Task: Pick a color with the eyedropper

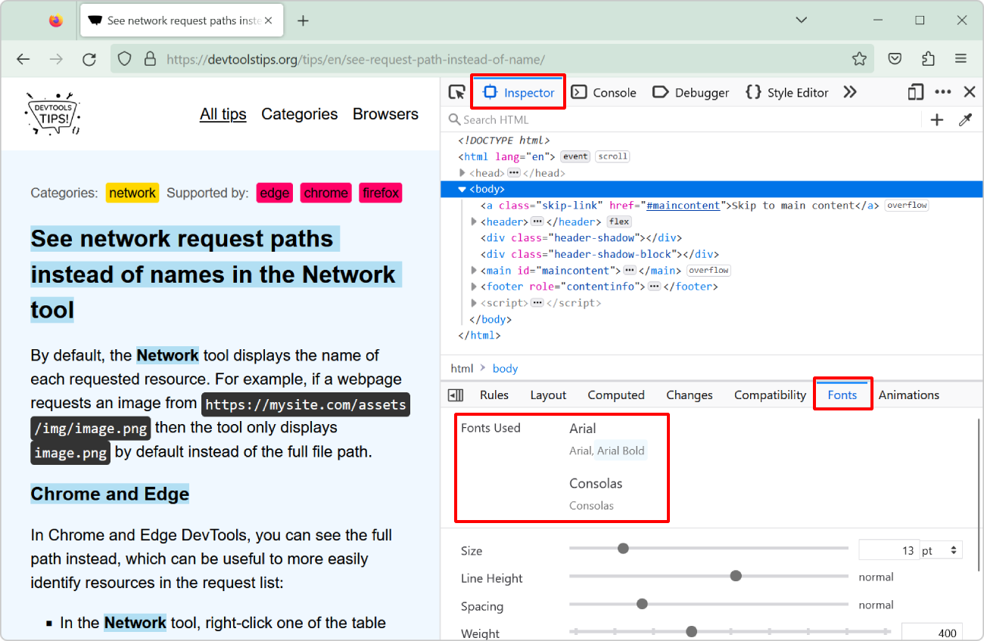Action: click(965, 119)
